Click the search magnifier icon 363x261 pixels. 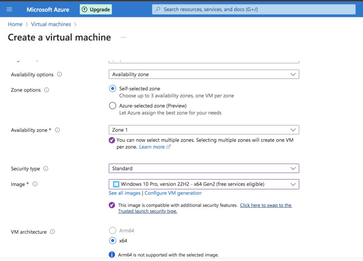tap(158, 9)
